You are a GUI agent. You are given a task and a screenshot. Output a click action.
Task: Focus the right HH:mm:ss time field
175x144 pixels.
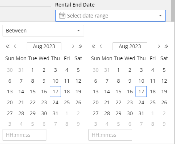(110, 135)
